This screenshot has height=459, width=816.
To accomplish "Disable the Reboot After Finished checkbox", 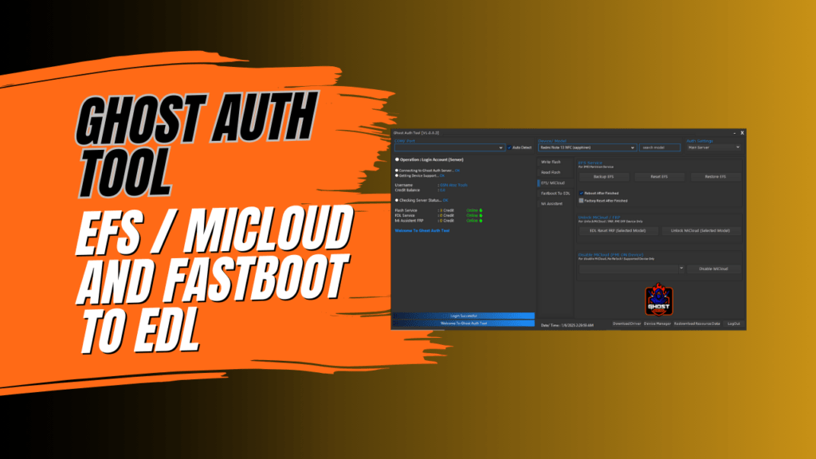I will [581, 193].
